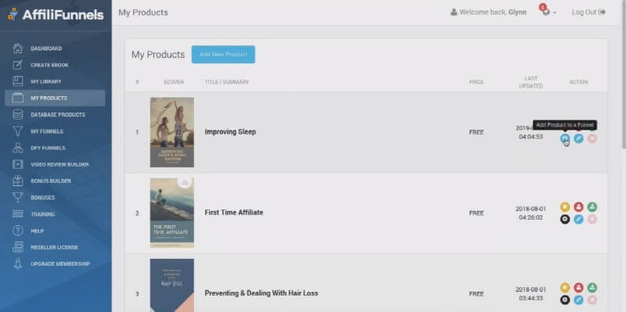
Task: Click yellow action icon for Hair Loss product
Action: (x=564, y=287)
